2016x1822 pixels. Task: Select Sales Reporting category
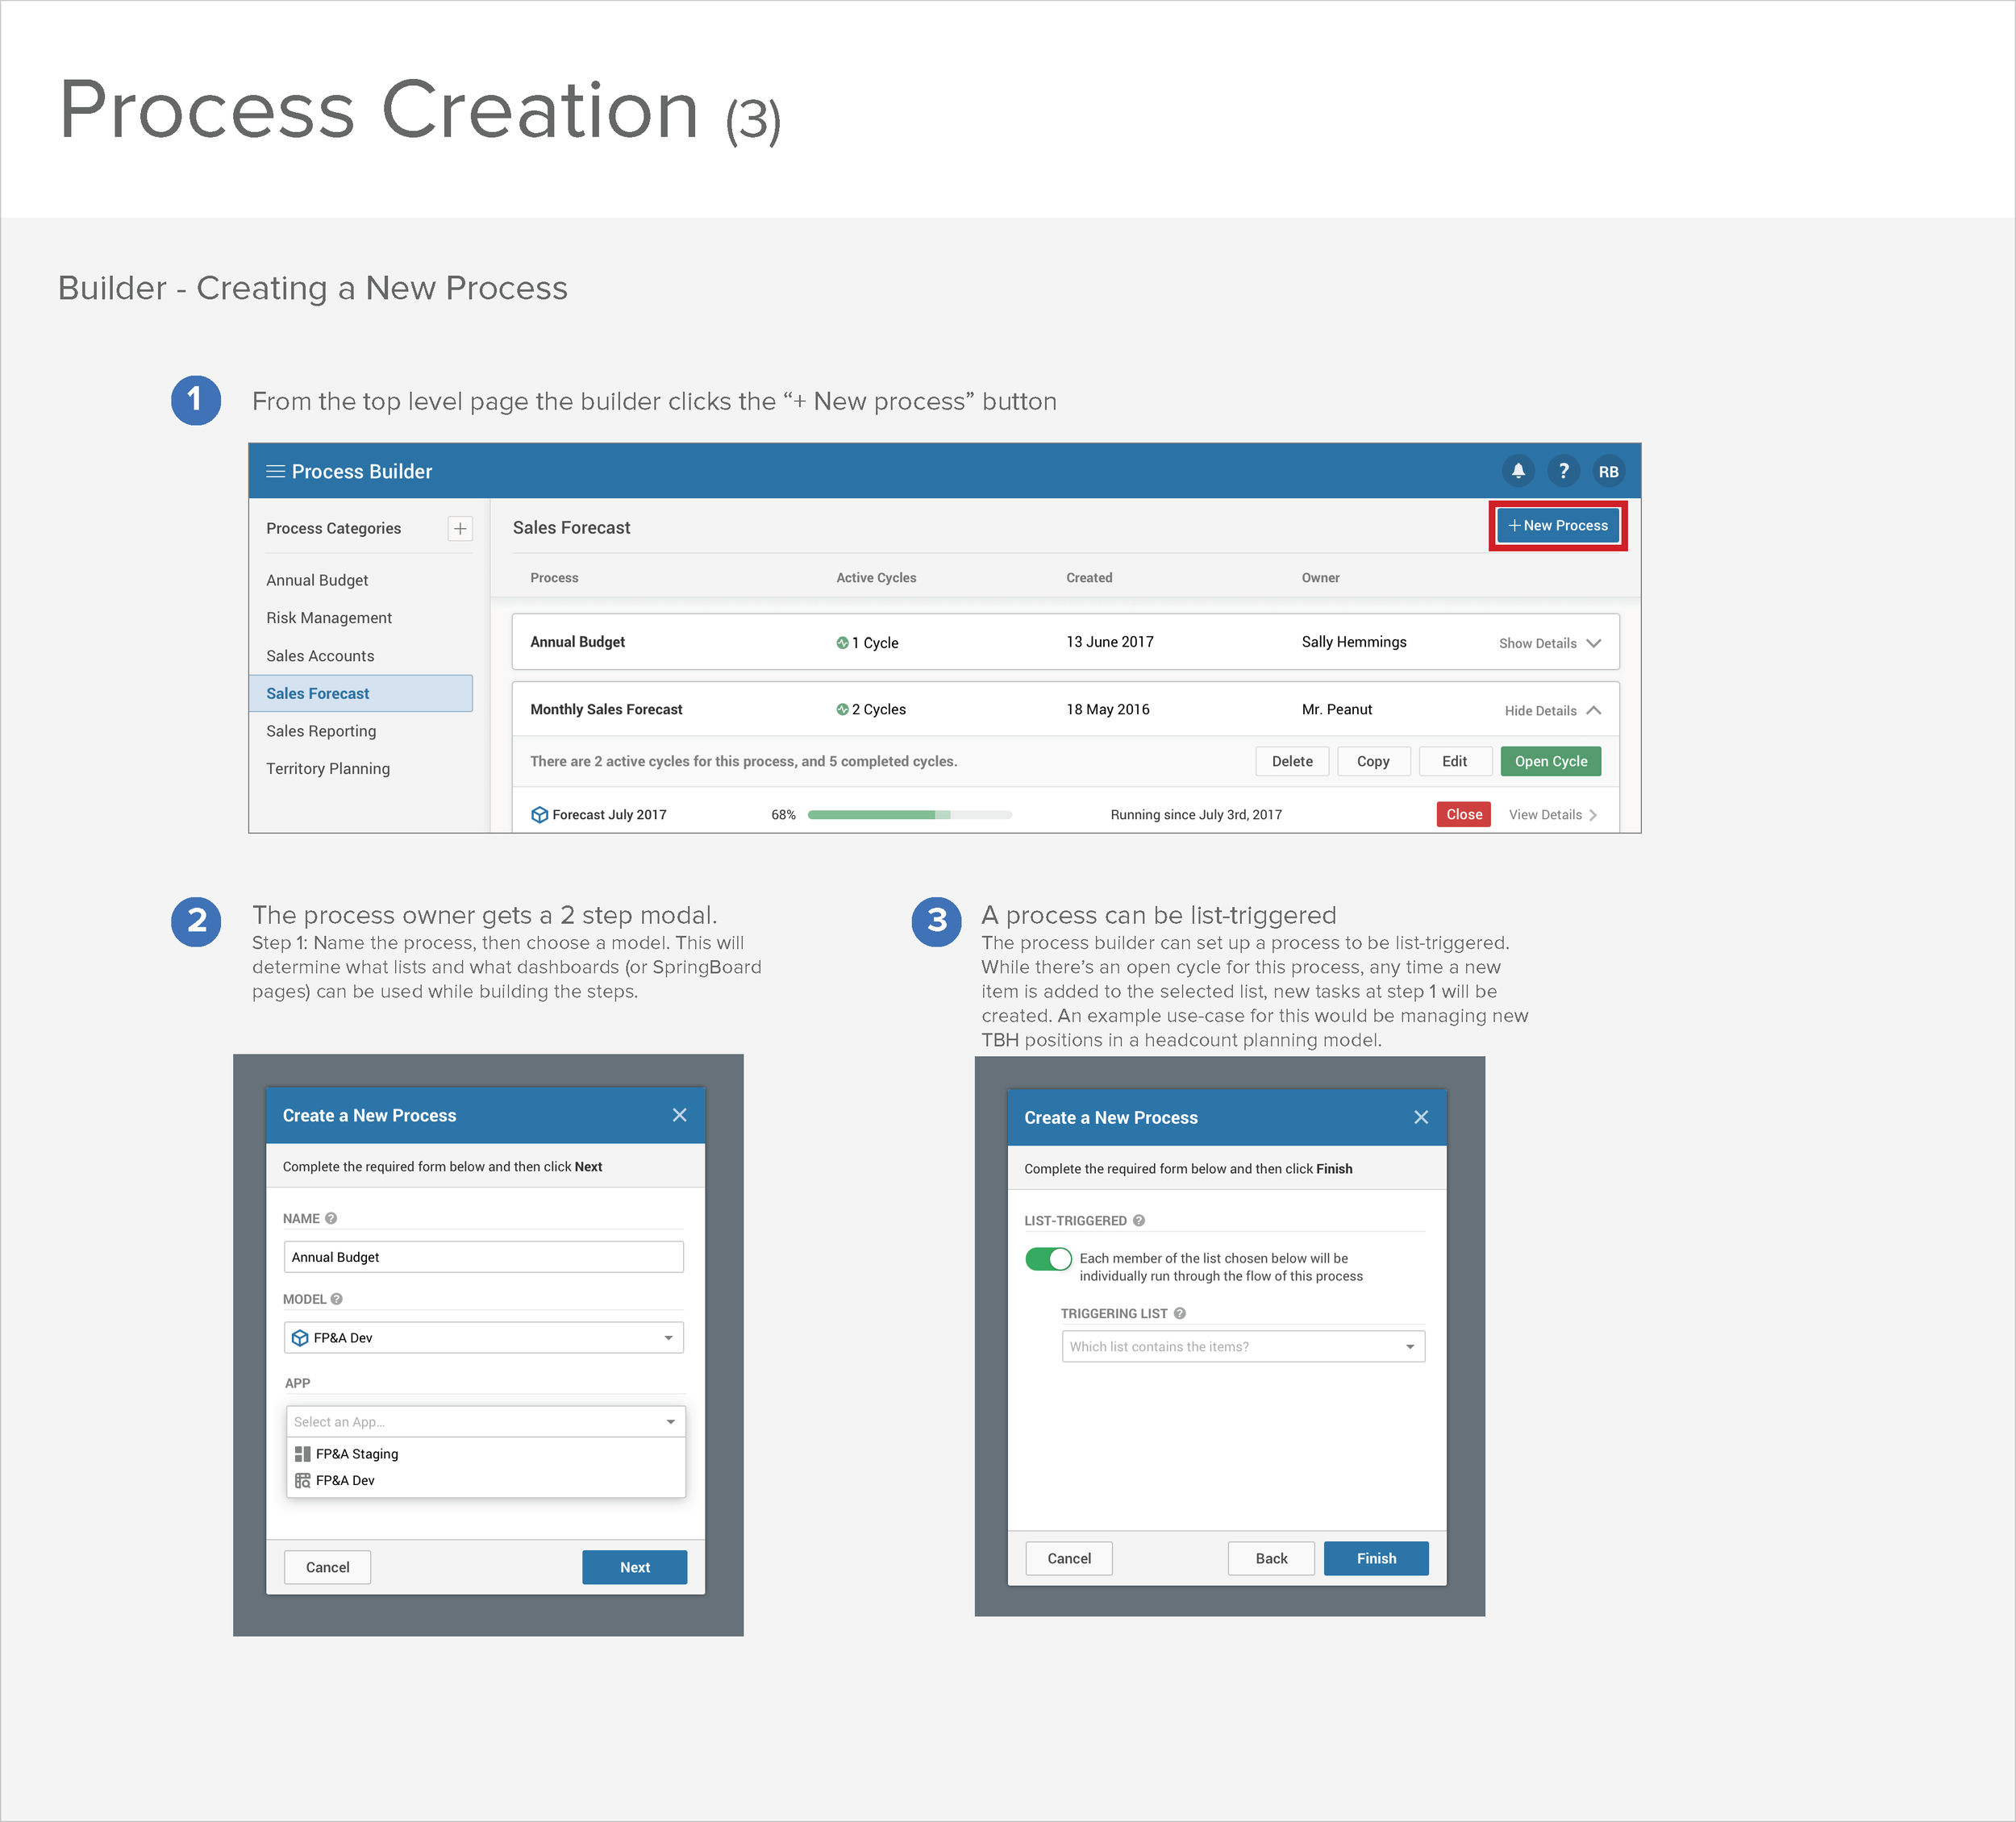[x=321, y=731]
